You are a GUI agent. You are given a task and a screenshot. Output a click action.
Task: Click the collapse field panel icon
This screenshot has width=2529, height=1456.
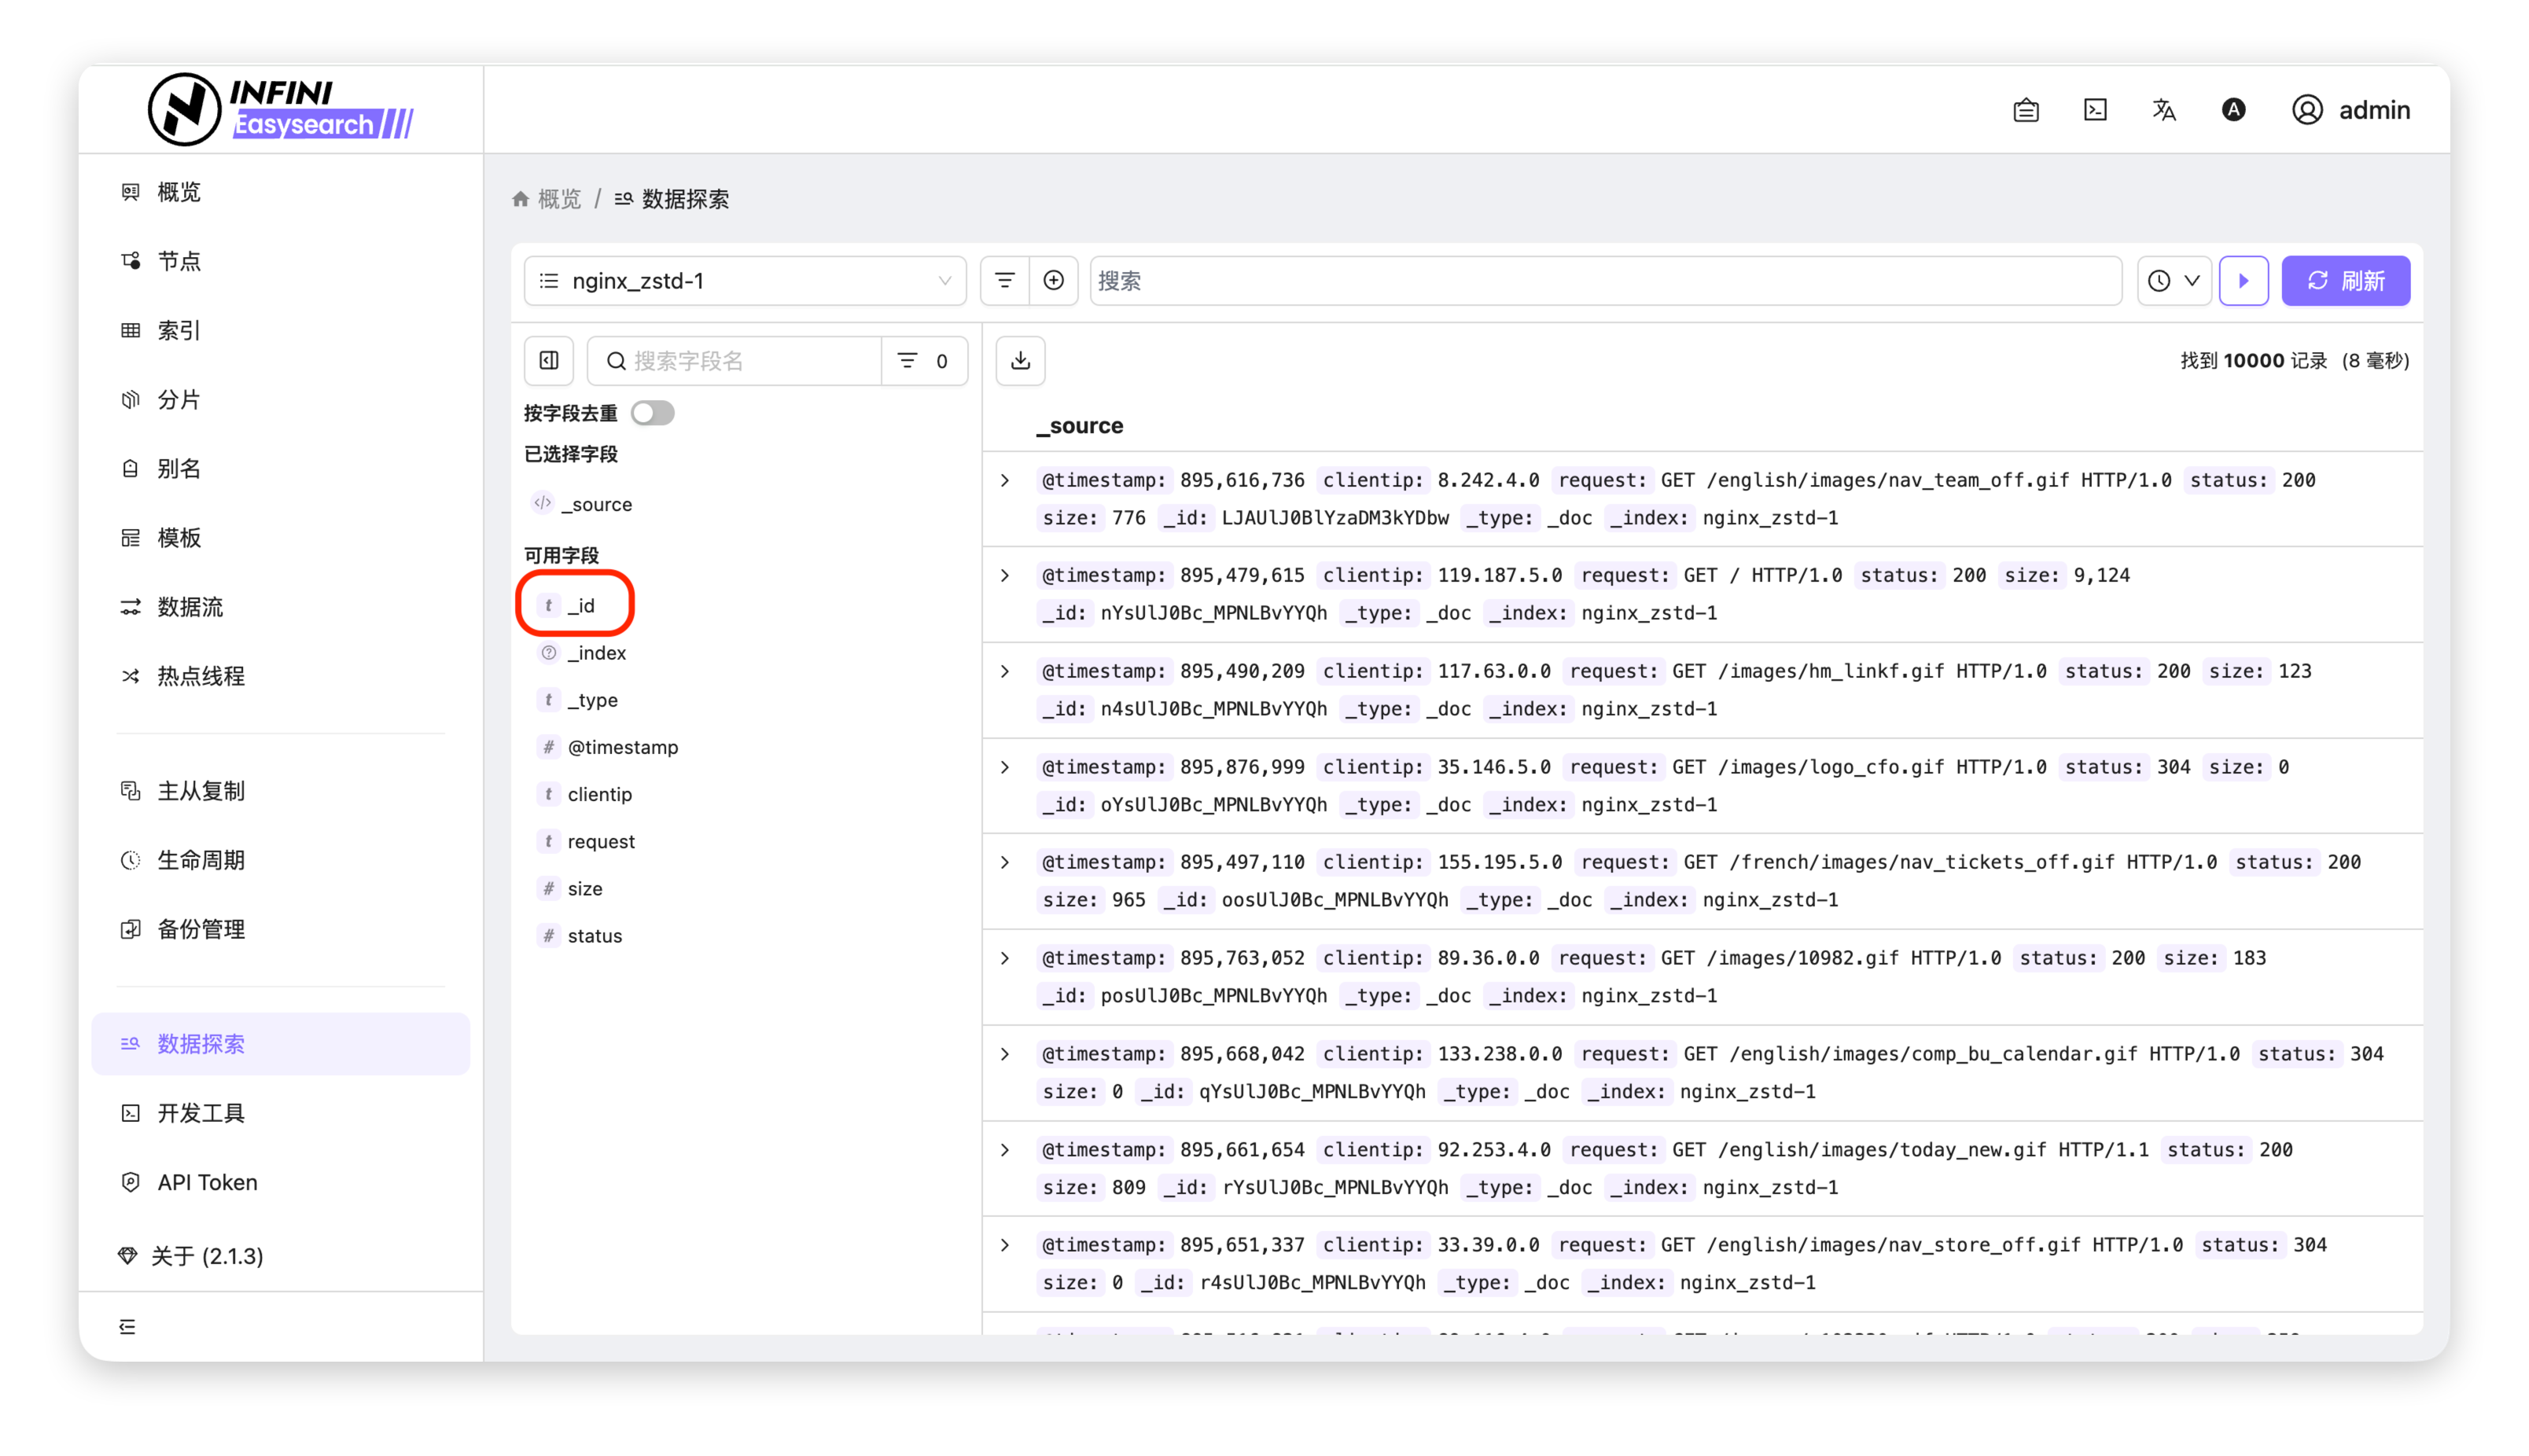[549, 361]
